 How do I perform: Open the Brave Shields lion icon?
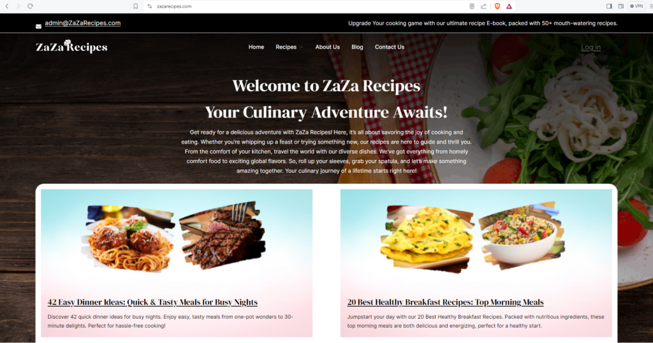click(x=497, y=6)
